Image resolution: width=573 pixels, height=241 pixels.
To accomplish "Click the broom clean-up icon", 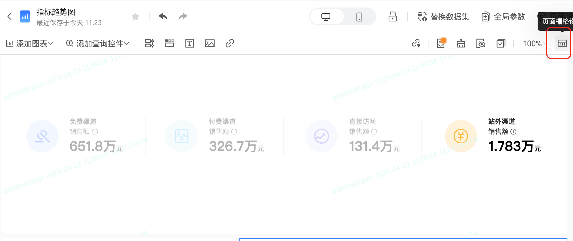I will (x=461, y=44).
